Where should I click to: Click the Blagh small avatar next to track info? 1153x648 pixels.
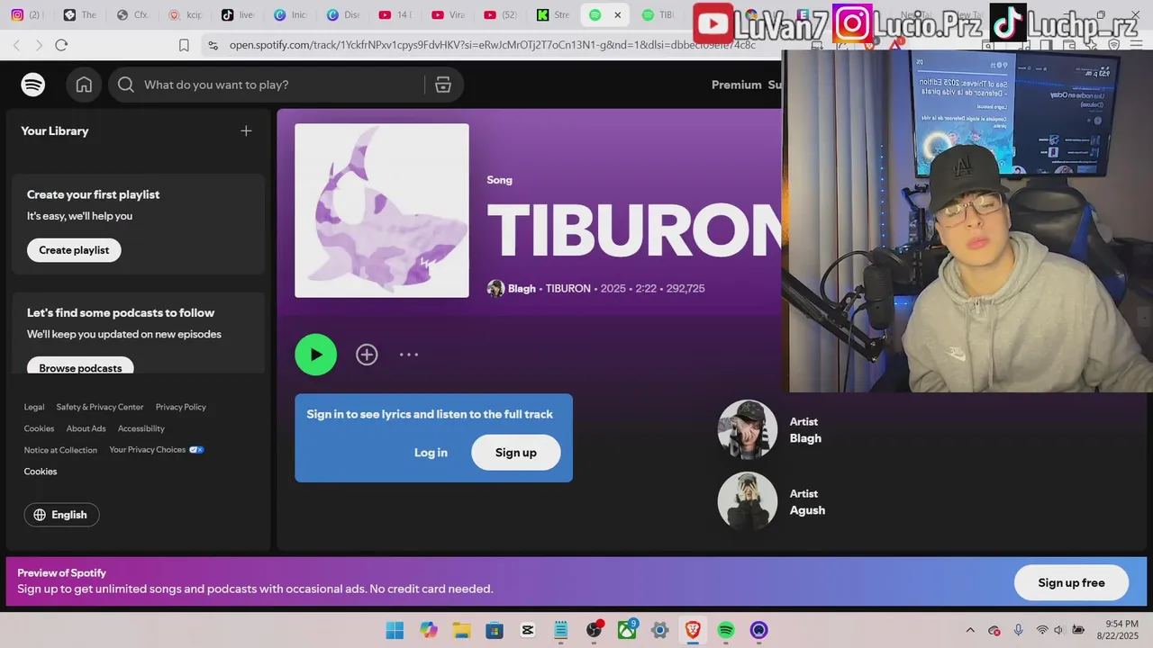495,289
